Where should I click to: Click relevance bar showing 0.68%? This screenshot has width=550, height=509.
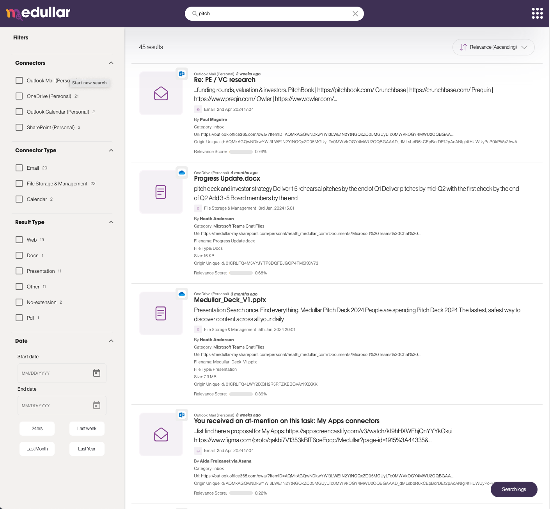click(241, 273)
